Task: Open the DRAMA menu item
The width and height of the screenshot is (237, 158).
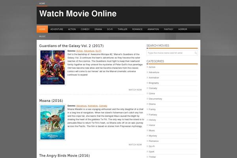Action: (x=98, y=29)
